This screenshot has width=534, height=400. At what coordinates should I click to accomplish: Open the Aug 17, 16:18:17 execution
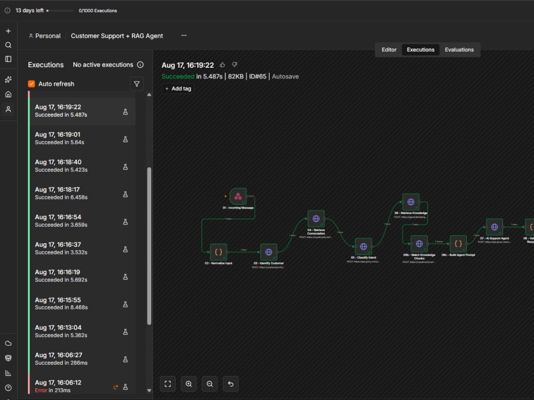coord(82,194)
